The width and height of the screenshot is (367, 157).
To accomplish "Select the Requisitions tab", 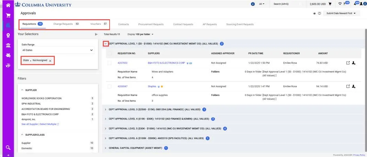I will (33, 24).
